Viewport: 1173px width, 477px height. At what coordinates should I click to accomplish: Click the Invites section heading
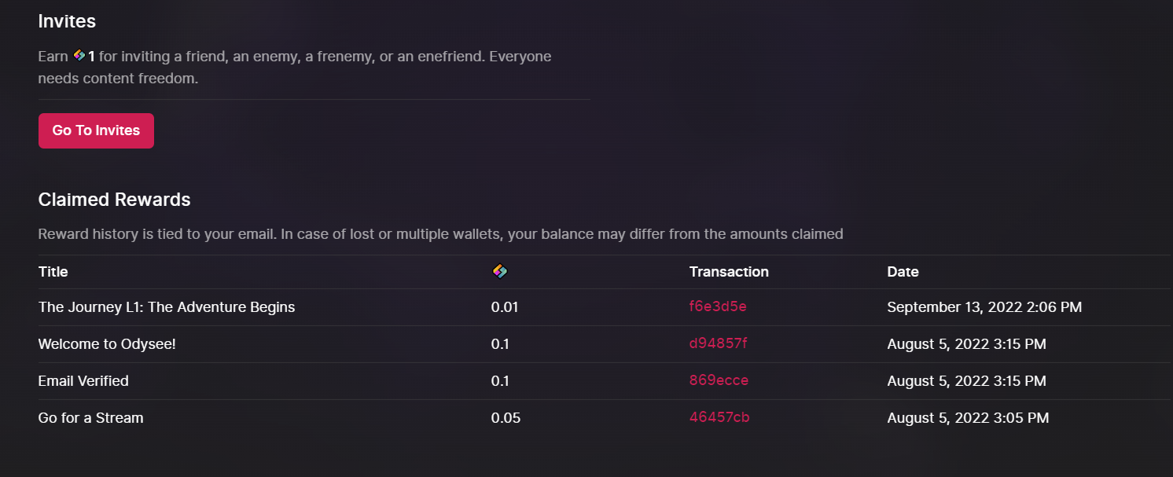(x=67, y=20)
